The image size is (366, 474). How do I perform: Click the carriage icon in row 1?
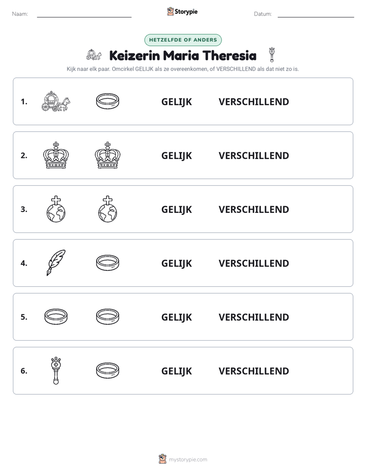coord(56,101)
